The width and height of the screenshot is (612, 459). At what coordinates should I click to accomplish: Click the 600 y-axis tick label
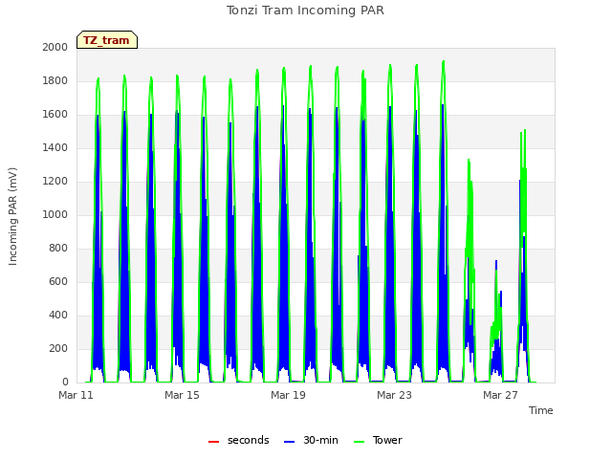click(58, 281)
